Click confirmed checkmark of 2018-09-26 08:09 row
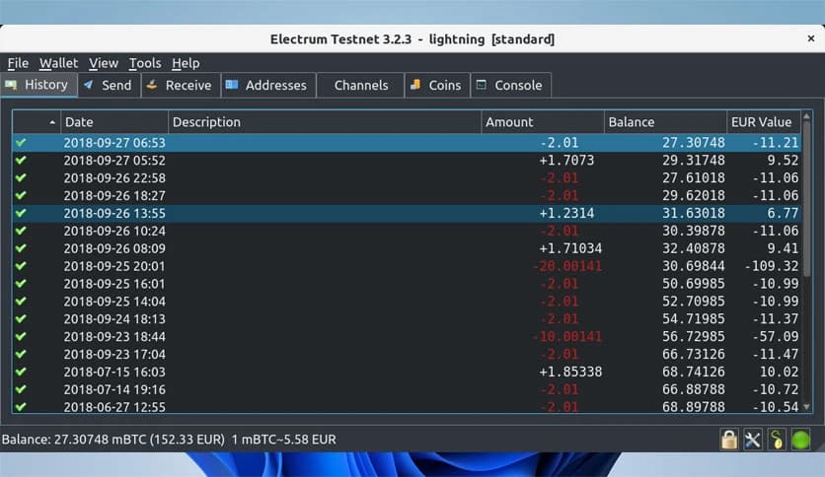Screen dimensions: 825x477 [x=21, y=248]
